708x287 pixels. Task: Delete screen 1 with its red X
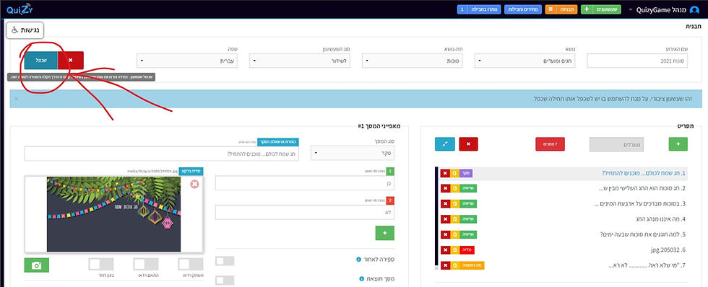[x=445, y=174]
